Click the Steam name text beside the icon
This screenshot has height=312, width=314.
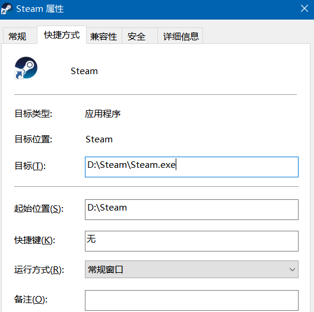click(x=84, y=71)
